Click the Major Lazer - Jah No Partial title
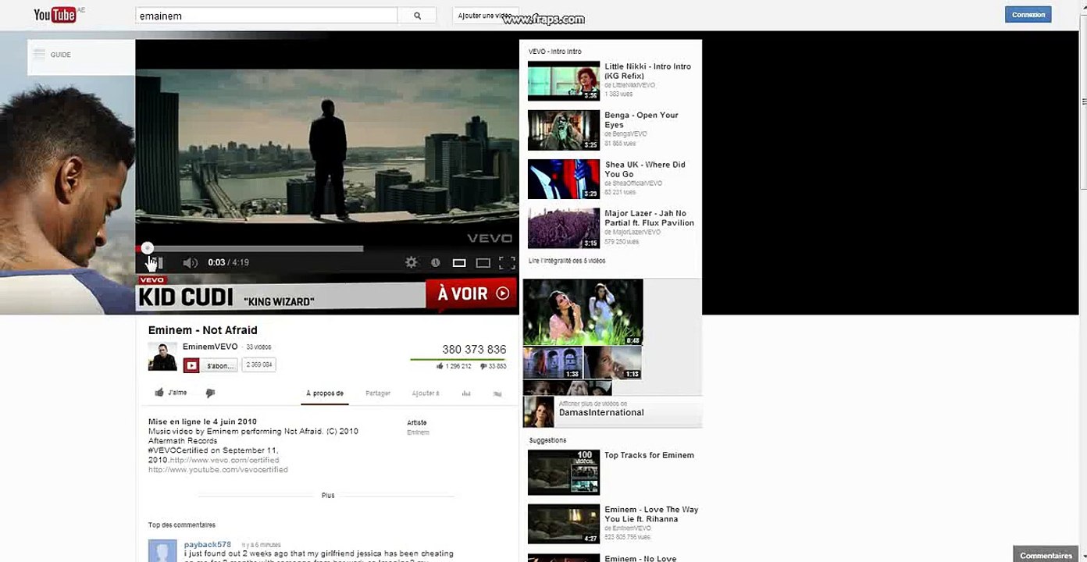The width and height of the screenshot is (1087, 562). click(650, 218)
